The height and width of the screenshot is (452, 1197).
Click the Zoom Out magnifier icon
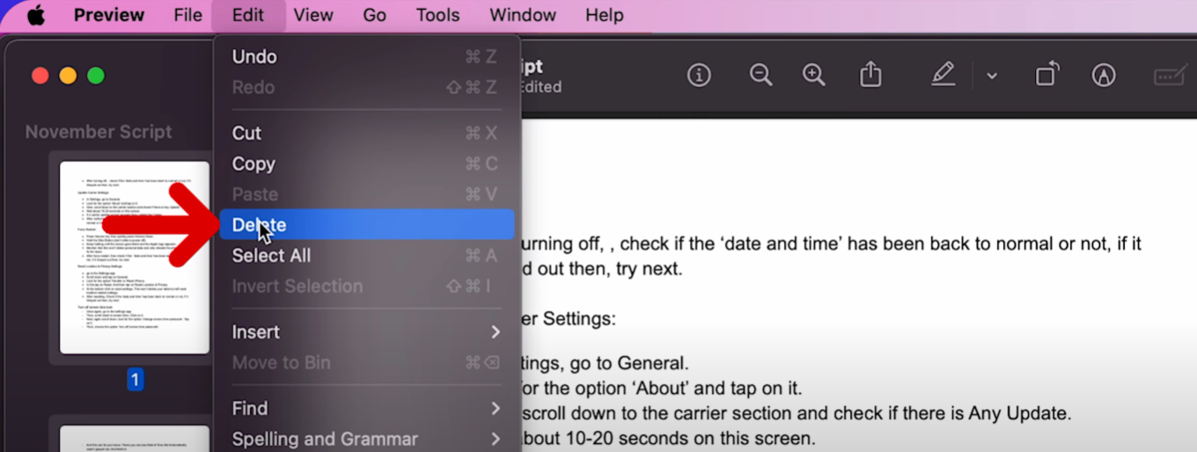761,76
